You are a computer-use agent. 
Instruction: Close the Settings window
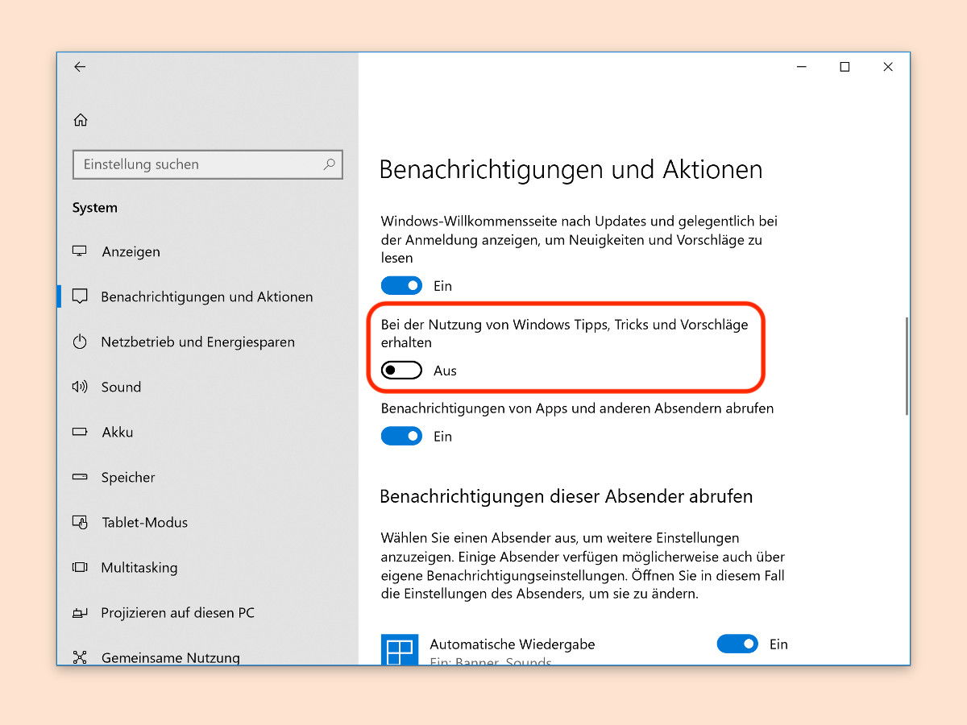pyautogui.click(x=888, y=67)
